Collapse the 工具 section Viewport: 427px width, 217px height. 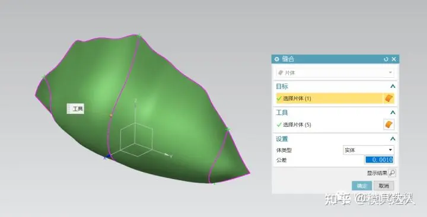point(393,113)
